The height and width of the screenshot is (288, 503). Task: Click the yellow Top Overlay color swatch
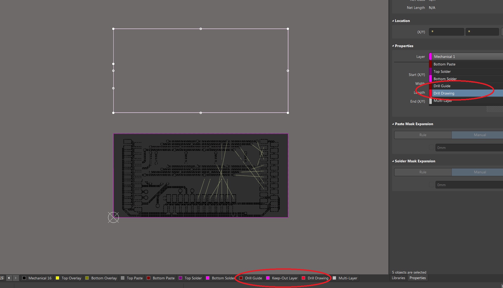point(58,278)
